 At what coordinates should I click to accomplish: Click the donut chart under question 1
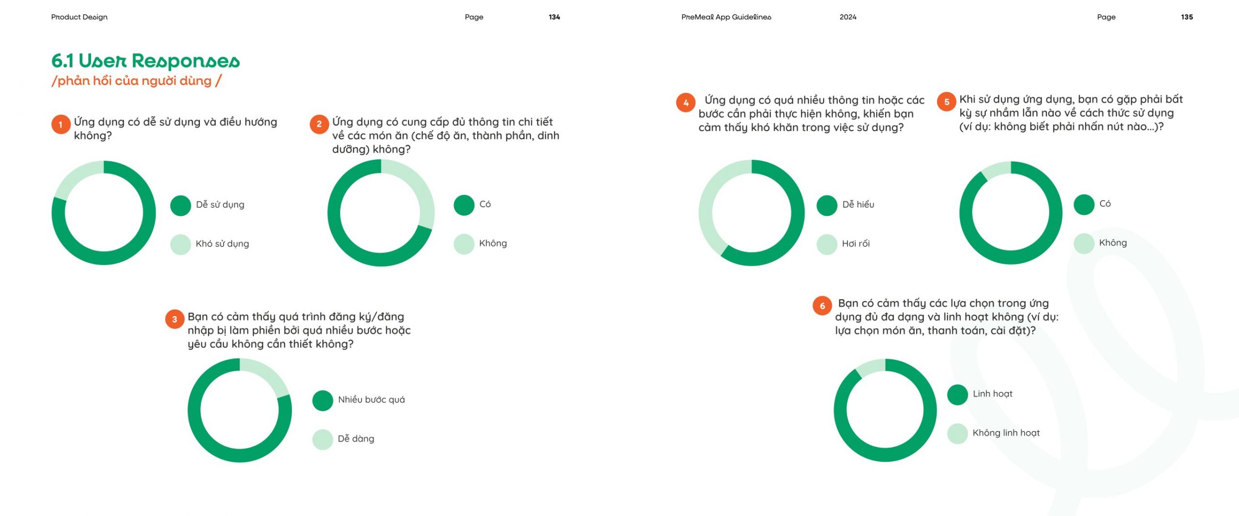click(x=104, y=213)
